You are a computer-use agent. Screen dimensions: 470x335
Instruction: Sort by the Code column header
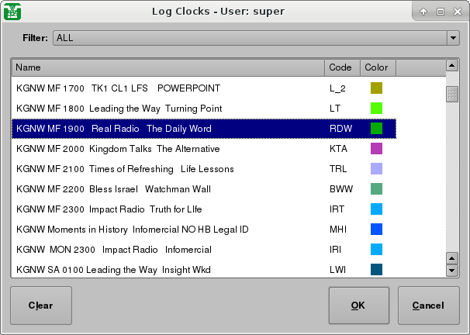[x=342, y=67]
